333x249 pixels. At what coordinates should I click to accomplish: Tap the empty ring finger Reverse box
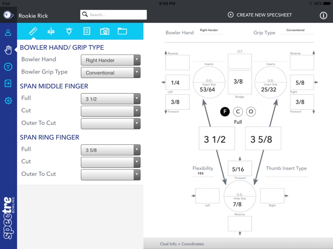(302, 62)
